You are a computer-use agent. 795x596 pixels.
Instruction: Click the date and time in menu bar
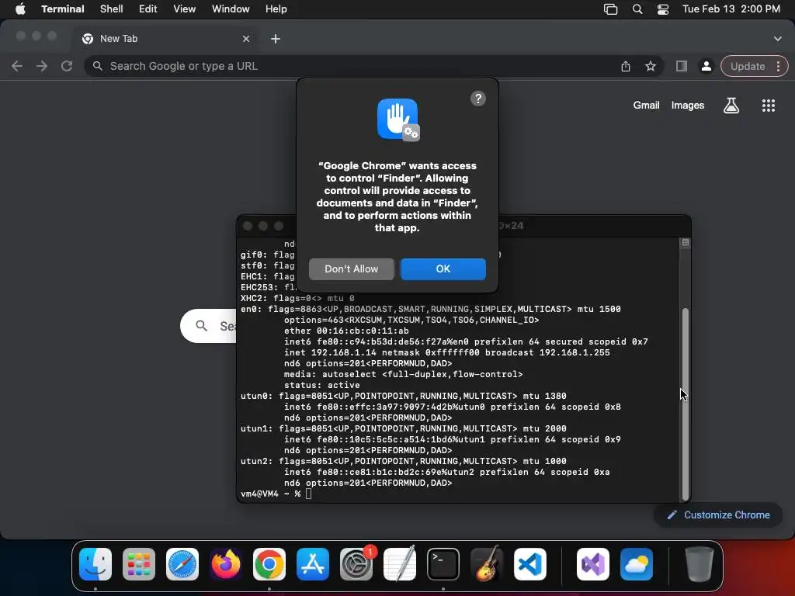pyautogui.click(x=731, y=9)
